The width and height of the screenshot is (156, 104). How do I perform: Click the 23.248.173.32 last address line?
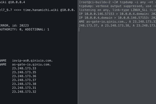click(x=24, y=92)
